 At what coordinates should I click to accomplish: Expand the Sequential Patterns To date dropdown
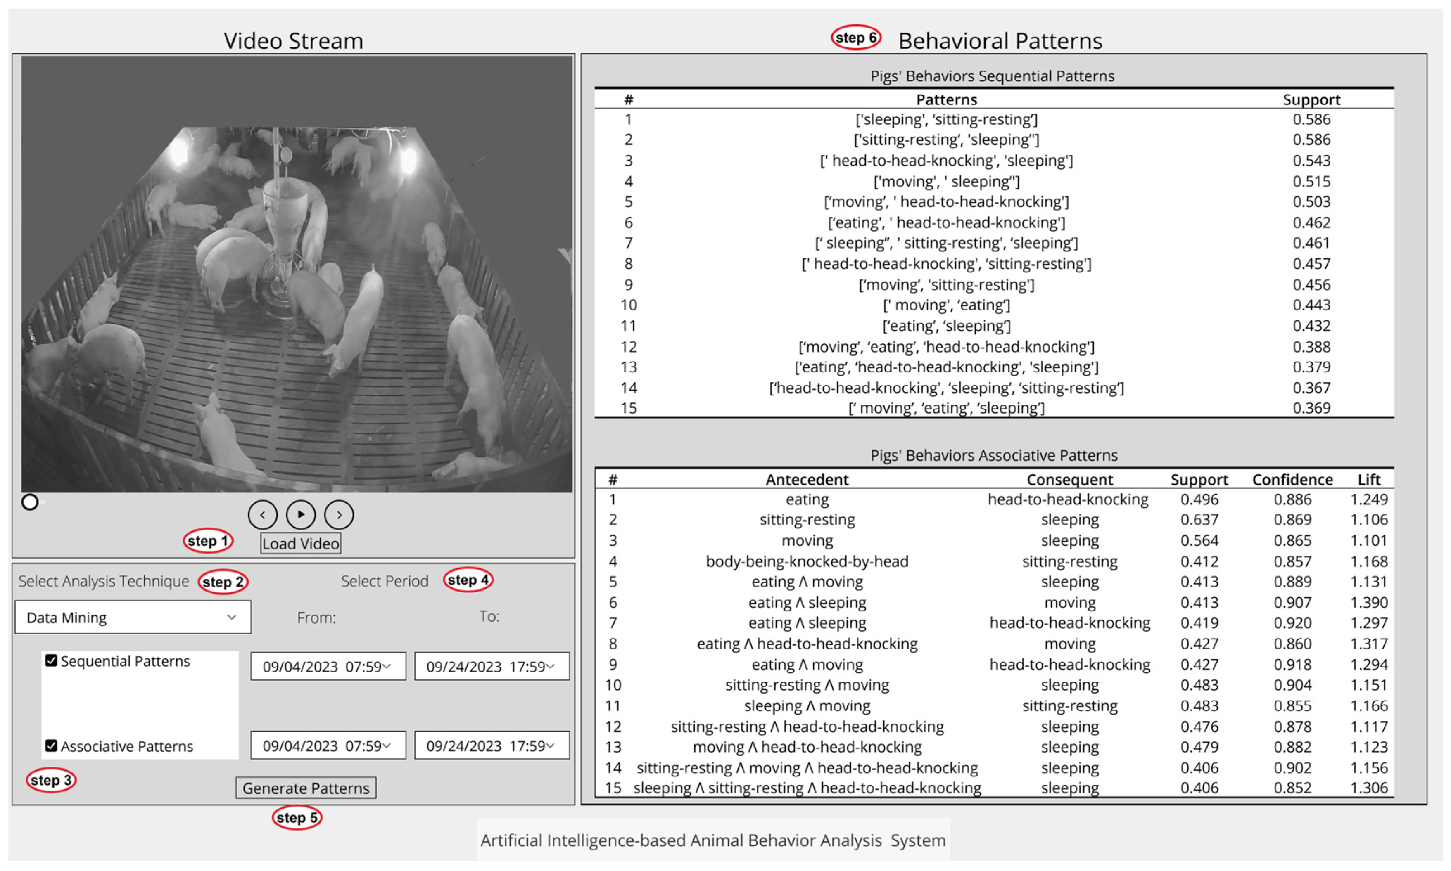[492, 666]
